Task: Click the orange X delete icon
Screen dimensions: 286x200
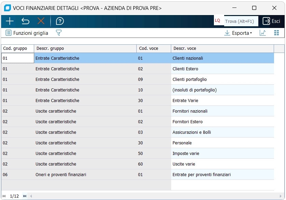Action: [41, 21]
